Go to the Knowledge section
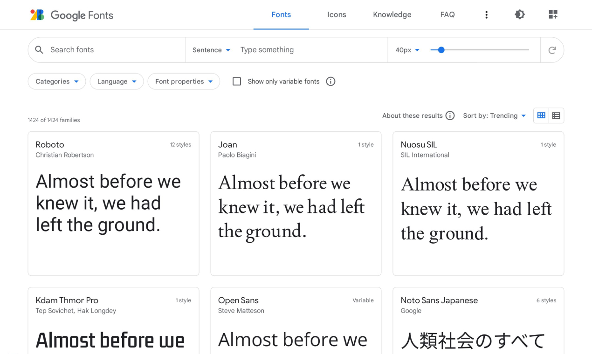This screenshot has width=592, height=354. coord(392,14)
